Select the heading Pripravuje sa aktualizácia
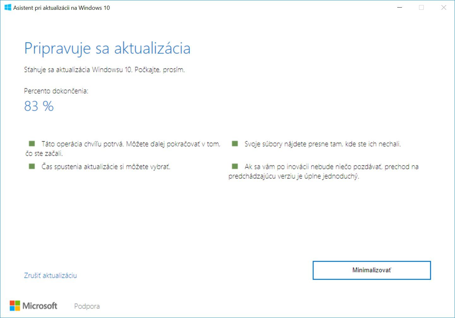This screenshot has width=455, height=318. (107, 49)
